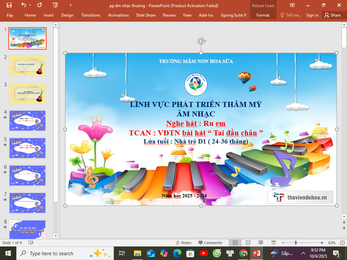347x260 pixels.
Task: Start slideshow from beginning via quick access icon
Action: point(56,5)
